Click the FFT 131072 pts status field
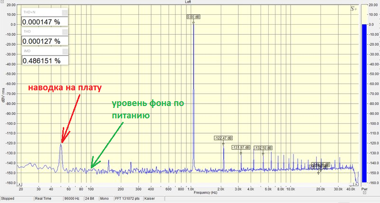The height and width of the screenshot is (203, 380). [x=128, y=198]
